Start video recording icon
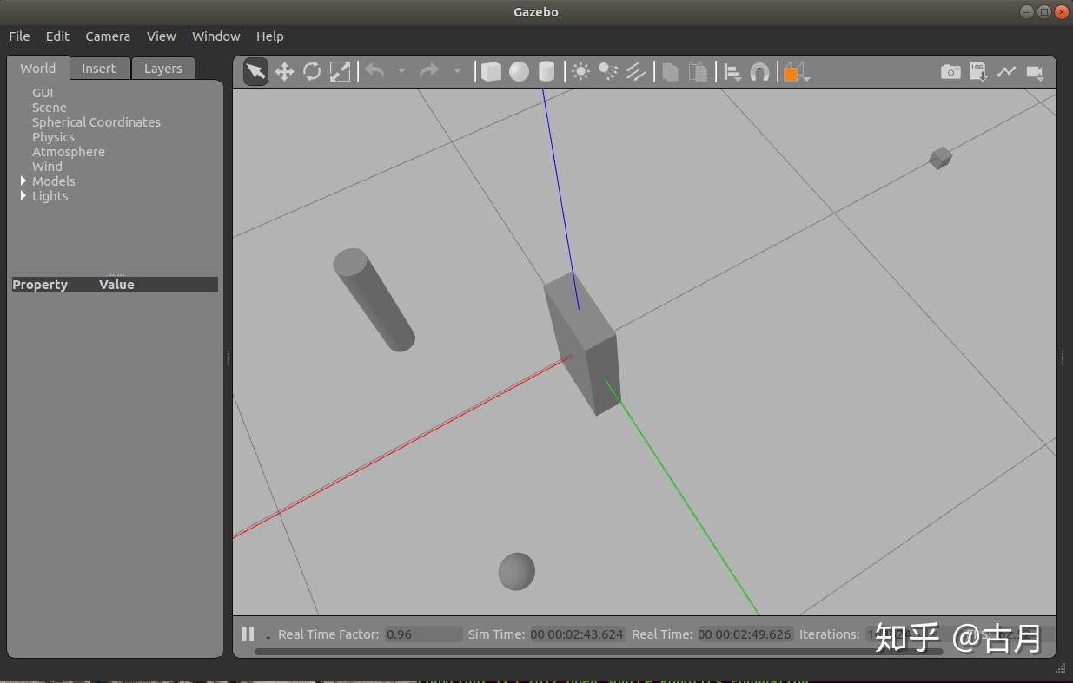The width and height of the screenshot is (1073, 683). coord(1034,72)
